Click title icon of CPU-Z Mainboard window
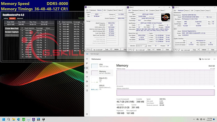Image resolution: width=217 pixels, height=122 pixels. click(173, 7)
